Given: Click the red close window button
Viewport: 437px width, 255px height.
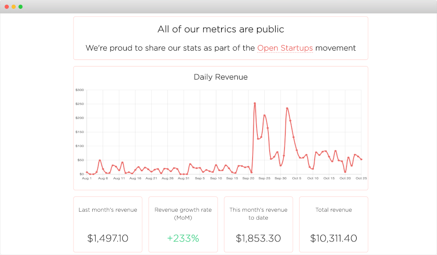Looking at the screenshot, I should pos(7,7).
